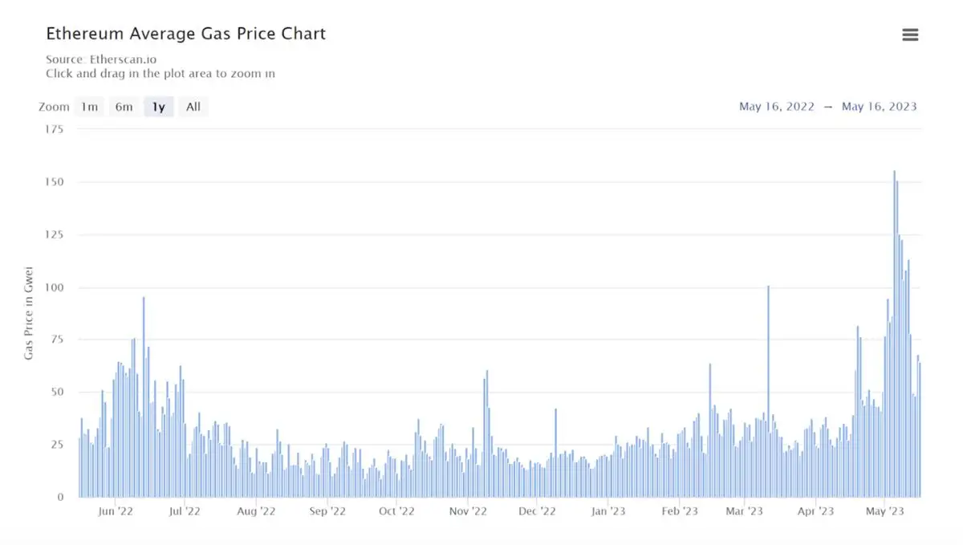Select the 1m zoom range
The image size is (963, 545).
point(89,107)
